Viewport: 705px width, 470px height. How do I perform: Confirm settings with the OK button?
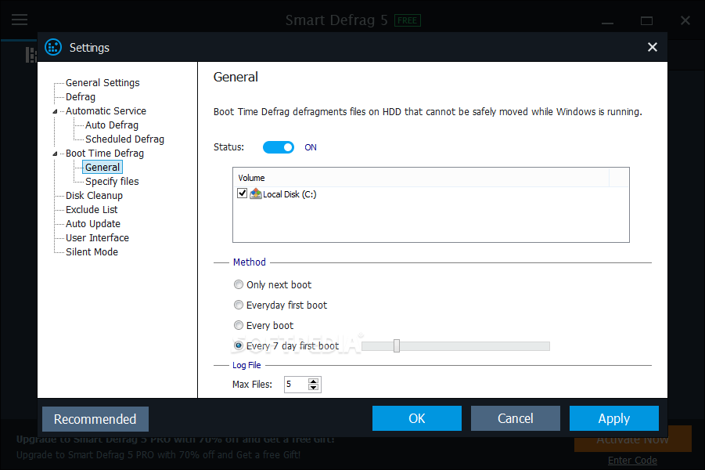[x=417, y=418]
